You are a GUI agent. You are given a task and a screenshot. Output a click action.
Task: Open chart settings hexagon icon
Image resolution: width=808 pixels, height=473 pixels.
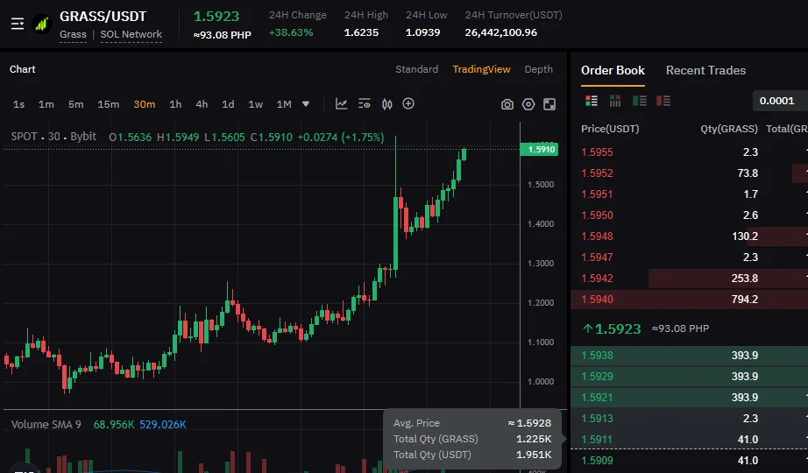[528, 104]
